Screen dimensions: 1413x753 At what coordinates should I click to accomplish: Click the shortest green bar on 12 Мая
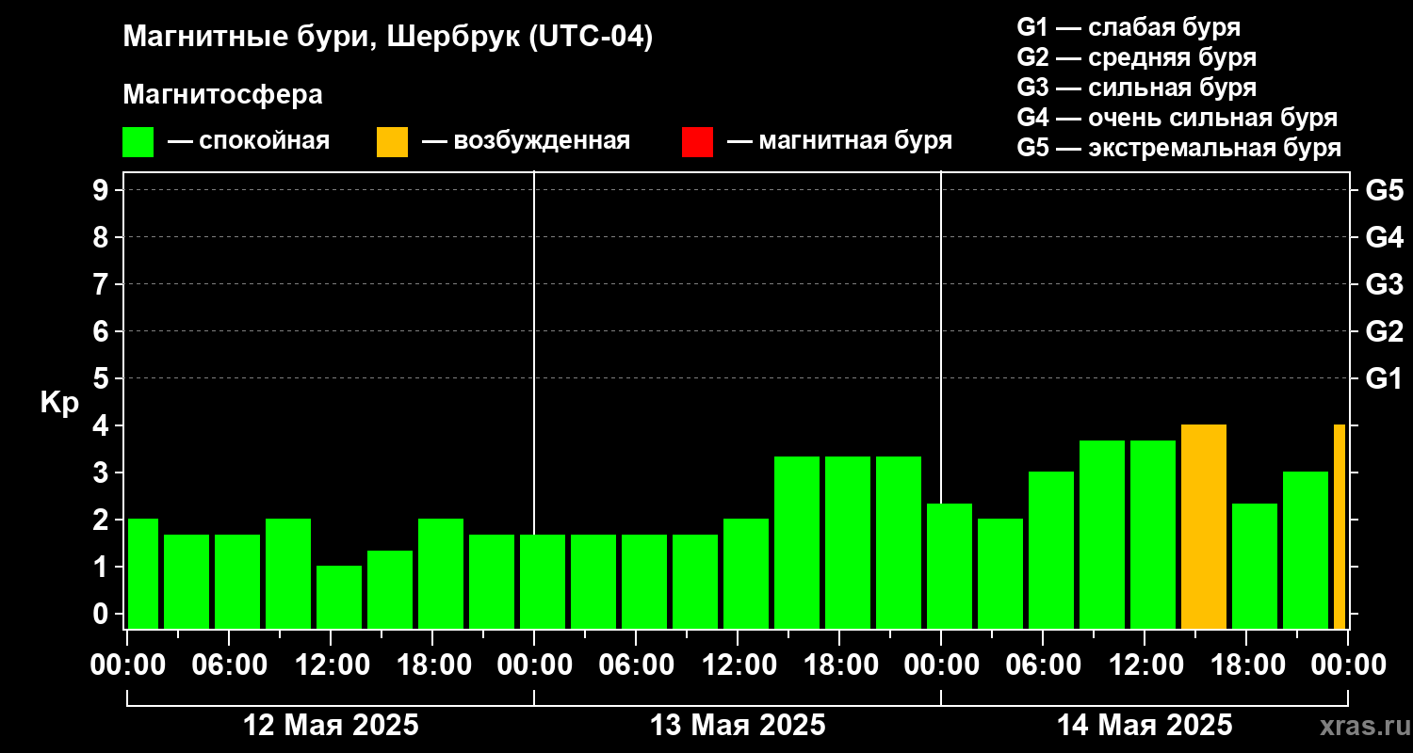point(339,598)
